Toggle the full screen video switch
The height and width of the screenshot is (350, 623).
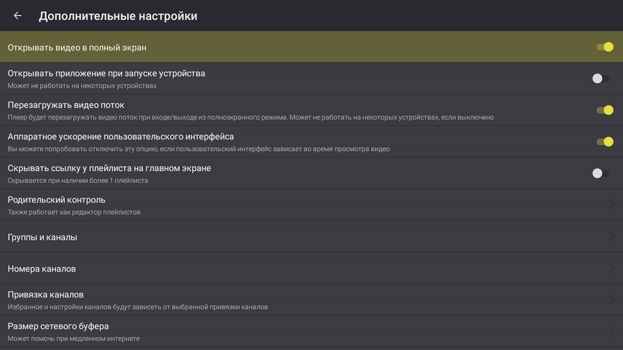(x=604, y=47)
